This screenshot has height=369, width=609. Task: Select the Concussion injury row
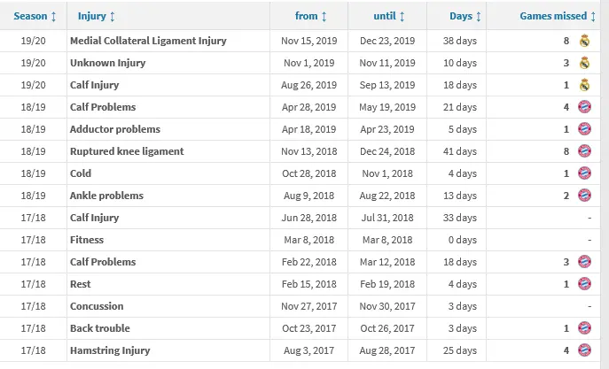click(98, 306)
